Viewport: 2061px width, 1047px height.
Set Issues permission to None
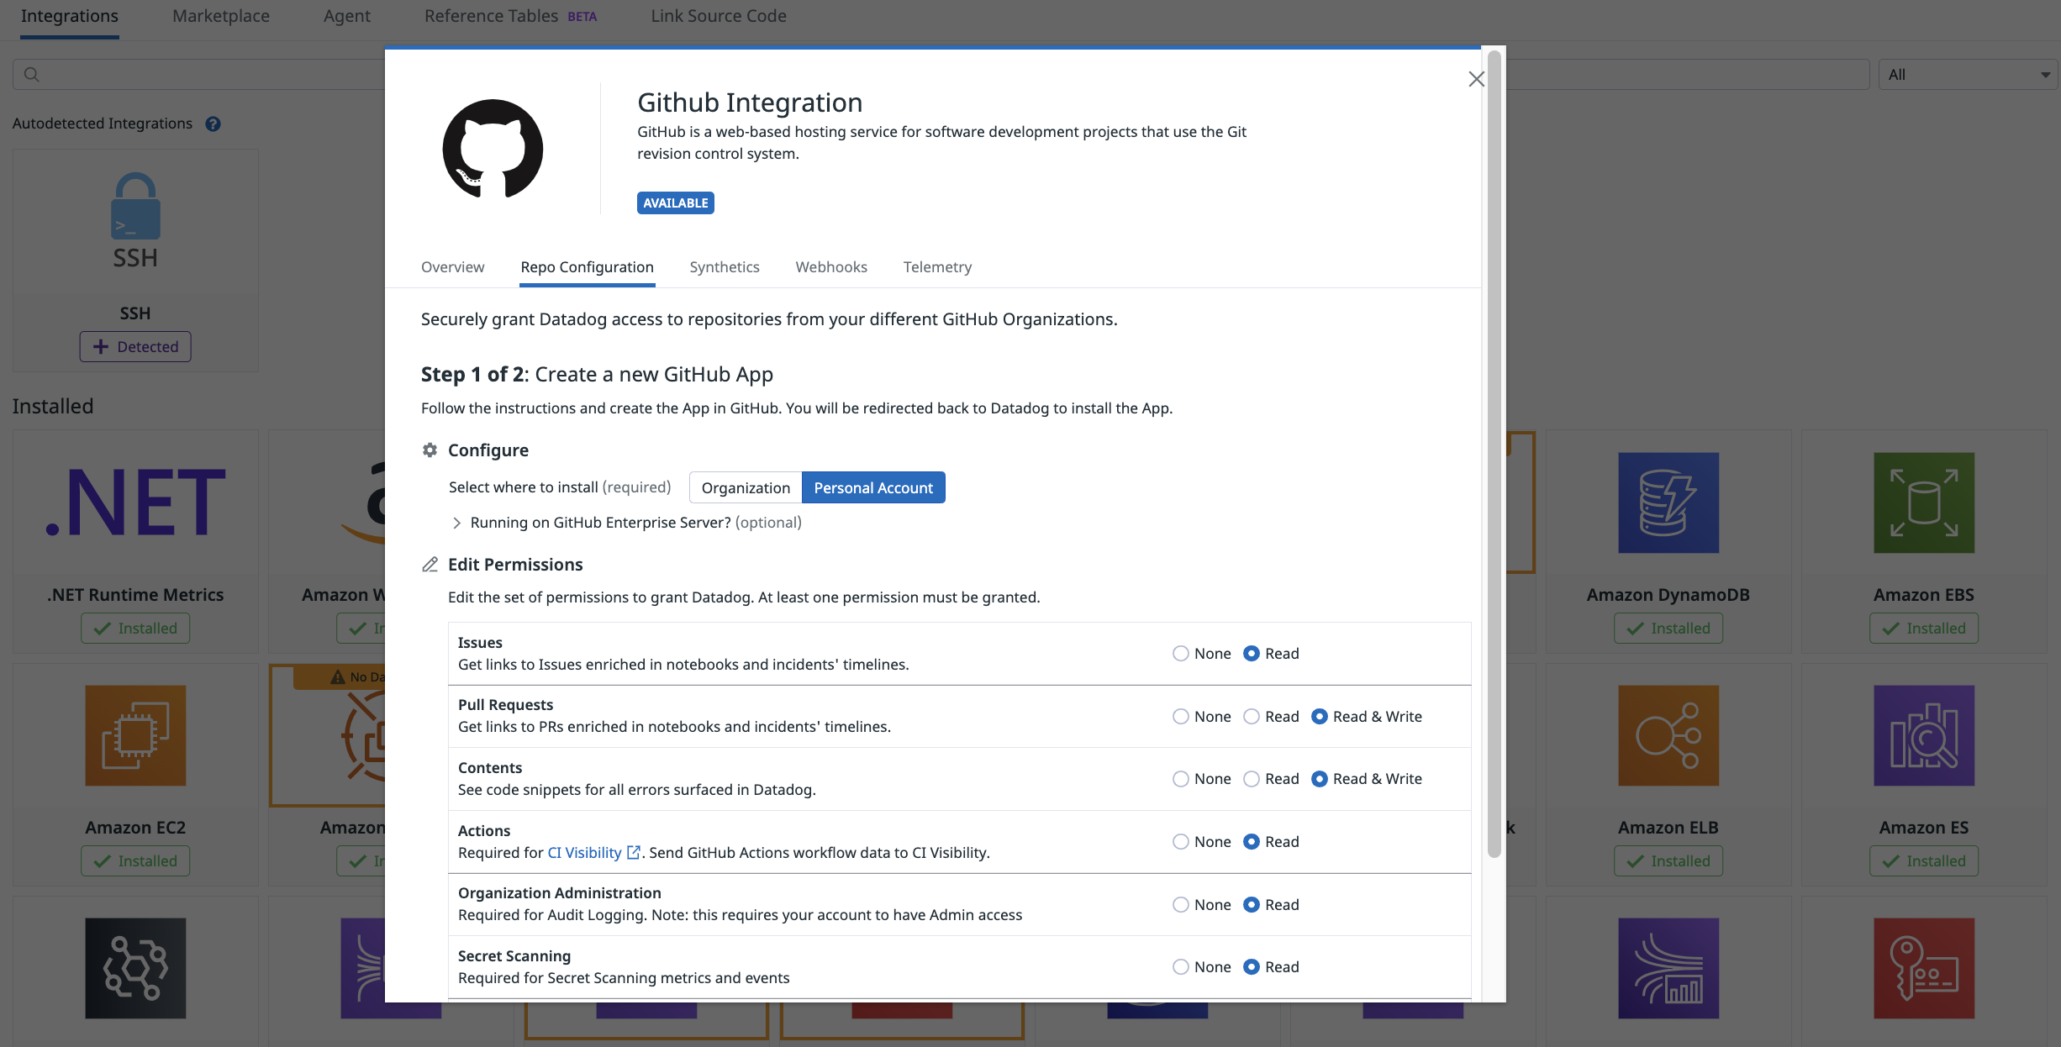1181,654
